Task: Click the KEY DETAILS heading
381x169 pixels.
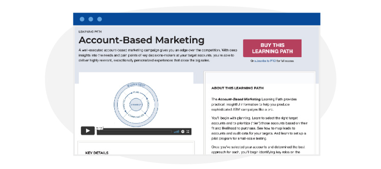Action: (97, 153)
